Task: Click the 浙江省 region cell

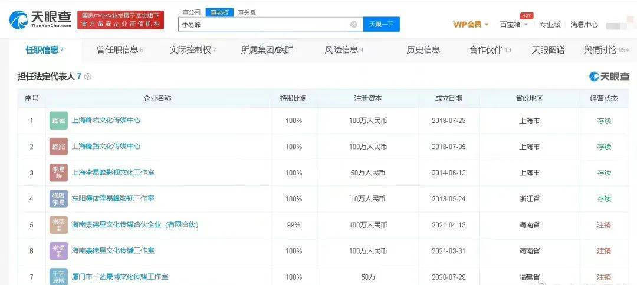Action: coord(529,198)
